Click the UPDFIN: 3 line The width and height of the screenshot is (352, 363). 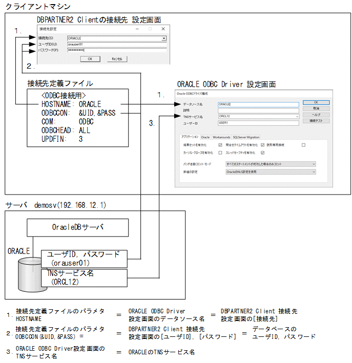62,139
